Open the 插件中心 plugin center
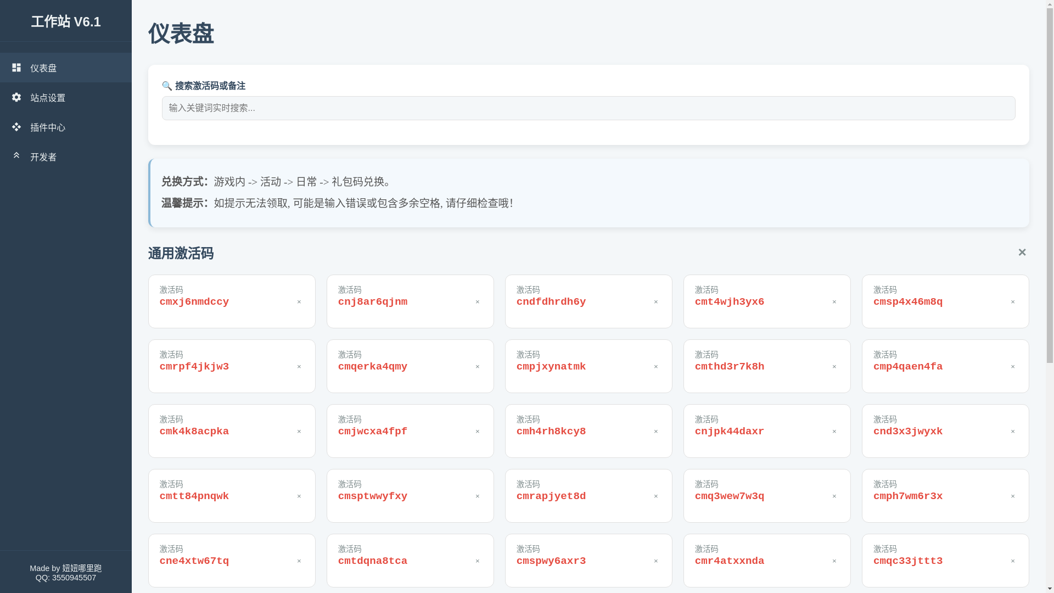Screen dimensions: 1054x593 point(66,127)
